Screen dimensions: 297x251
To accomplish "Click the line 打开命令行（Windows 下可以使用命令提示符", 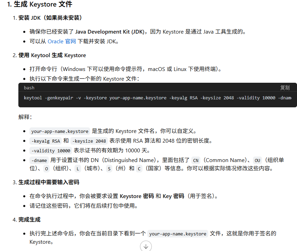I will pos(125,69).
